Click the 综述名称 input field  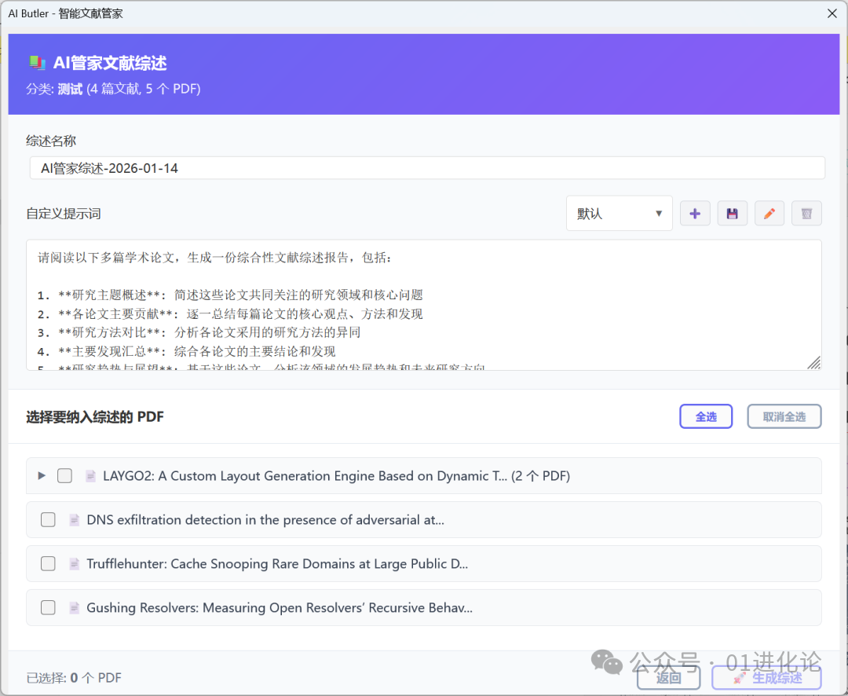coord(424,167)
